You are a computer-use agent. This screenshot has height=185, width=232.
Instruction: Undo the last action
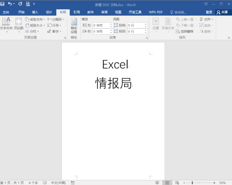[x=10, y=4]
